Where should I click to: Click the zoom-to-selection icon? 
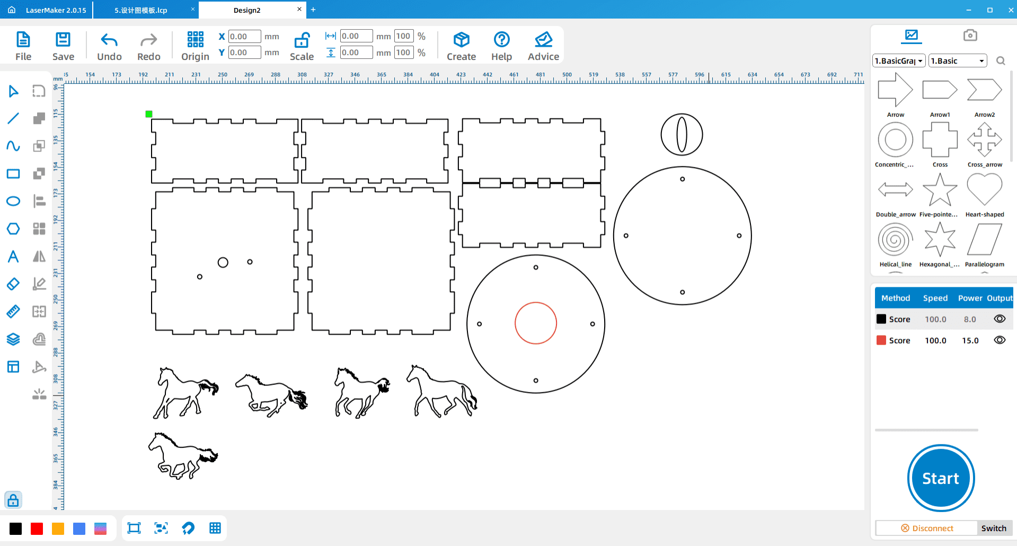[x=161, y=528]
